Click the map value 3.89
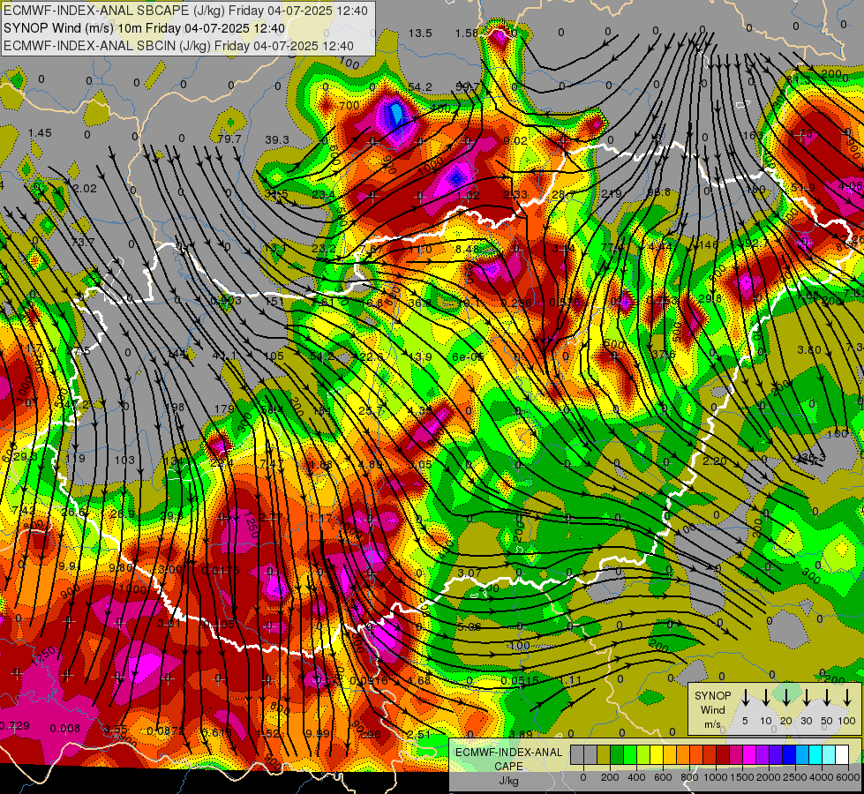 point(521,734)
